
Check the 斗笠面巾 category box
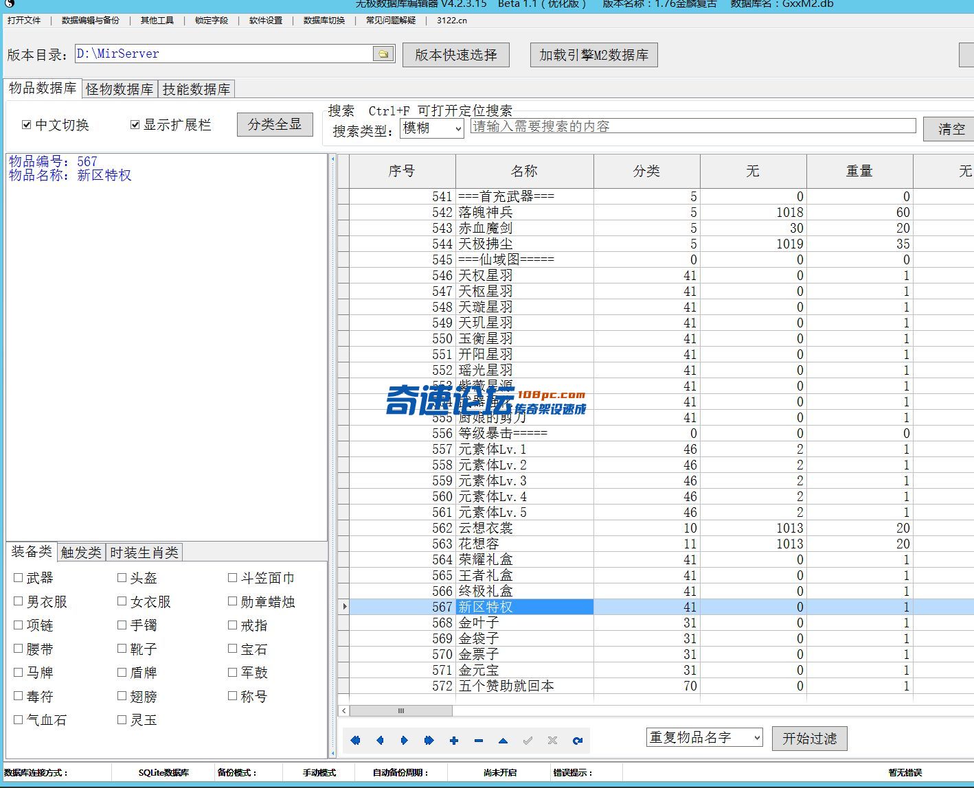point(232,578)
